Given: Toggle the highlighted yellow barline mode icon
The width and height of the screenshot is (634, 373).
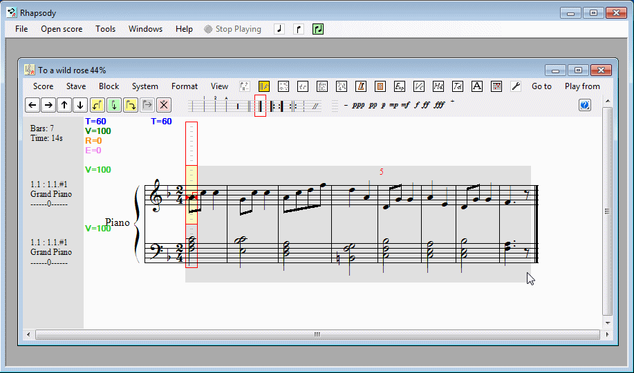Looking at the screenshot, I should tap(263, 86).
